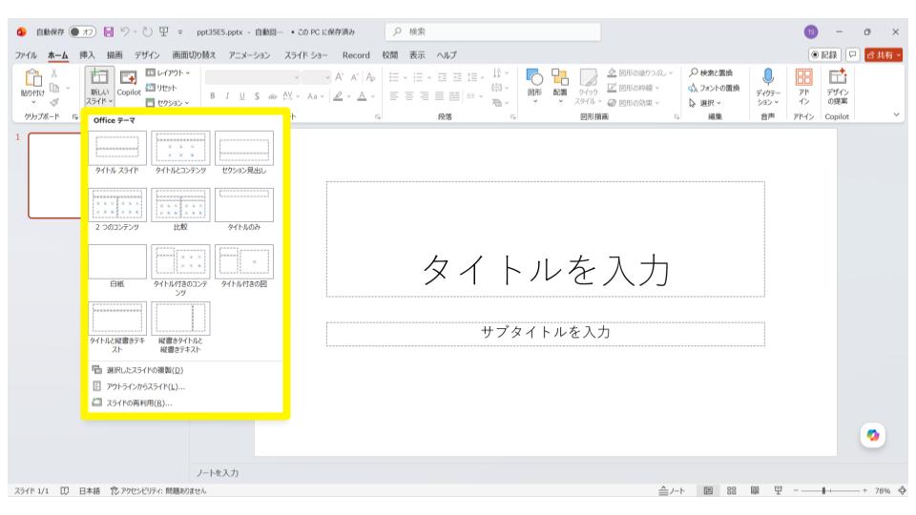Choose Slides from Outline (アウトラインからスライド)
Screen dimensions: 916x515
pyautogui.click(x=139, y=386)
